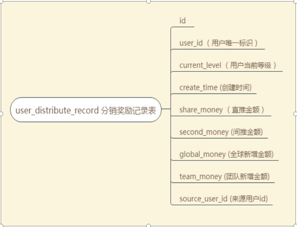
Task: Select the current_level (用户当前等级) node
Action: 228,65
